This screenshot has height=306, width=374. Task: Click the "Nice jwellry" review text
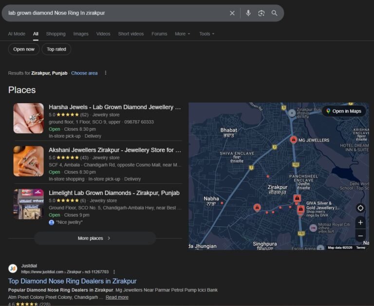click(x=69, y=222)
